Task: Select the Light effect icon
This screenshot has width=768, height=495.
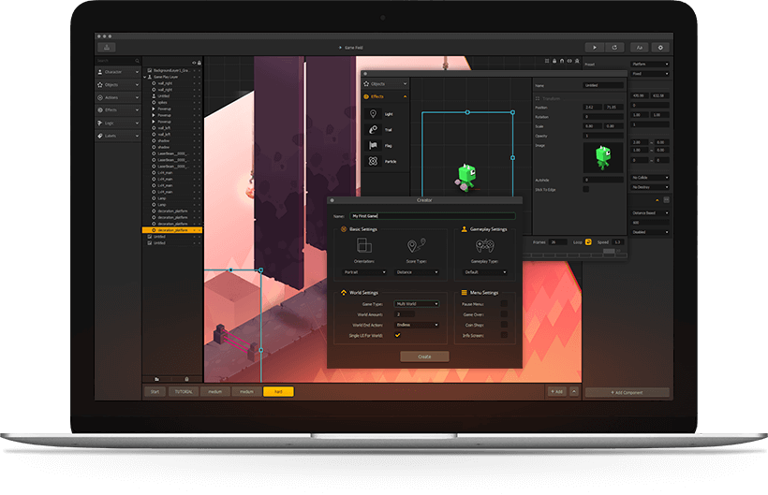Action: click(x=373, y=113)
